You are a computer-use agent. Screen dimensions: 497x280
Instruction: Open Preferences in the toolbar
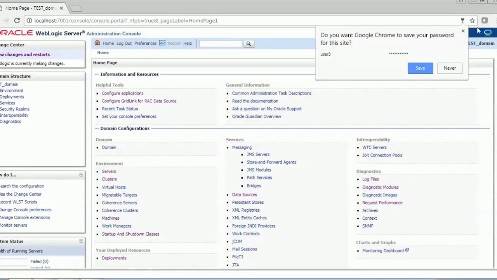coord(145,43)
